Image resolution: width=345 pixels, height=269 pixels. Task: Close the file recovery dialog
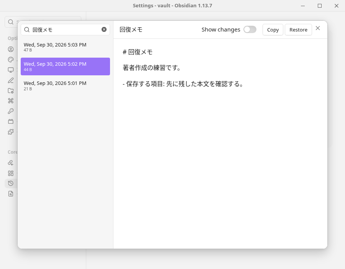(x=318, y=28)
